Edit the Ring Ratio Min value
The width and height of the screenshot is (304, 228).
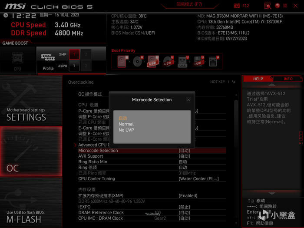pyautogui.click(x=183, y=162)
